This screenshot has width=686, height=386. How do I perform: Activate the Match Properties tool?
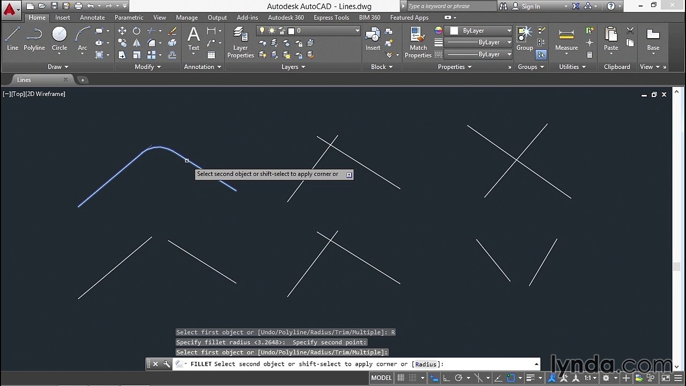418,43
